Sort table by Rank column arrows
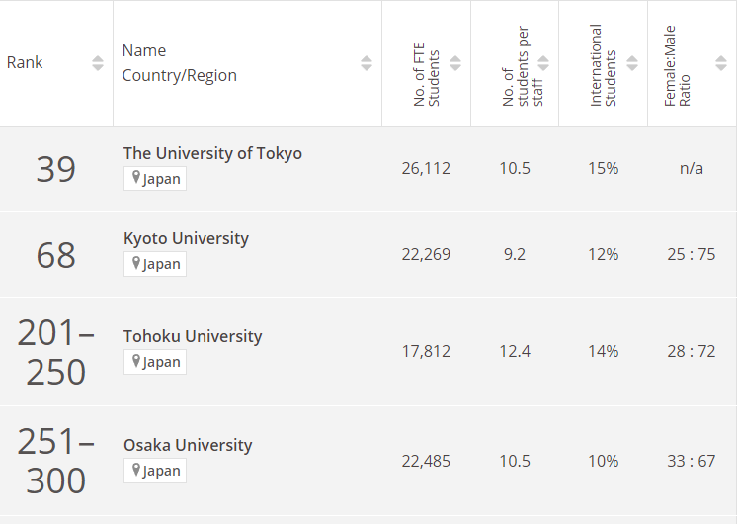737x524 pixels. pos(97,63)
